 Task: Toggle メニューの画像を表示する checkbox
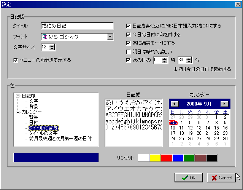click(16, 60)
